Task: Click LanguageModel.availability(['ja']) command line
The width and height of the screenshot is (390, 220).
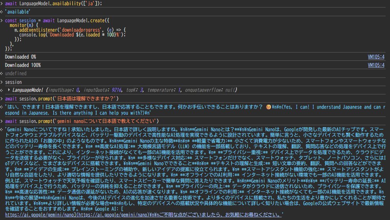Action: tap(54, 4)
